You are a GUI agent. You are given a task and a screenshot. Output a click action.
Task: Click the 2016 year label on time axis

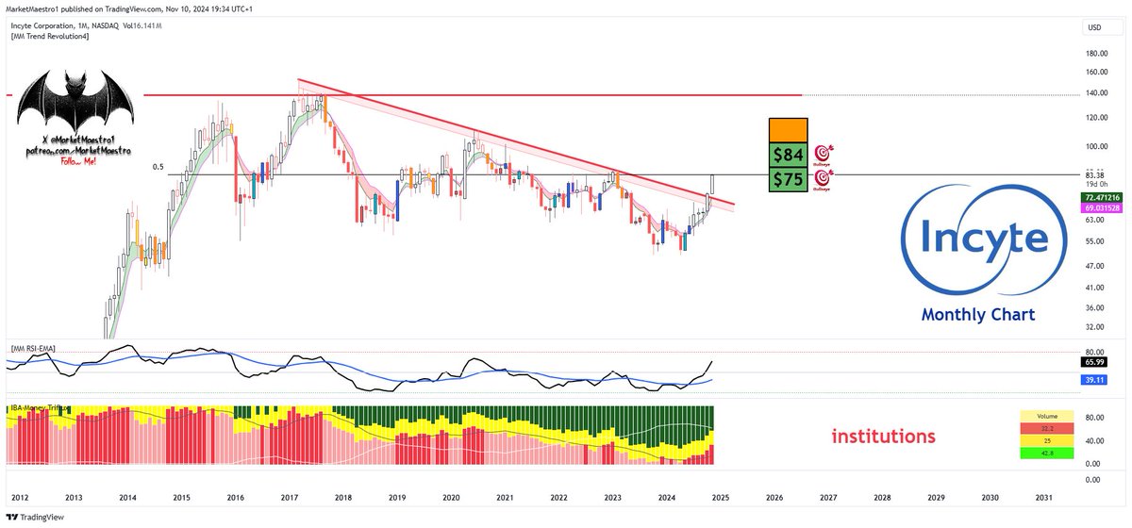pyautogui.click(x=236, y=497)
